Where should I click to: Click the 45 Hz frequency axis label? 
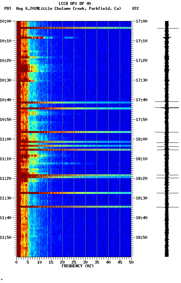[x=120, y=263]
